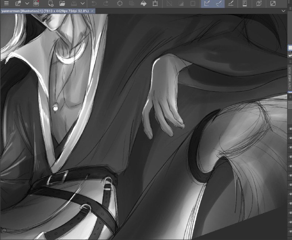This screenshot has width=292, height=240.
Task: Click the Clear (dotted circle) icon
Action: click(x=120, y=3)
